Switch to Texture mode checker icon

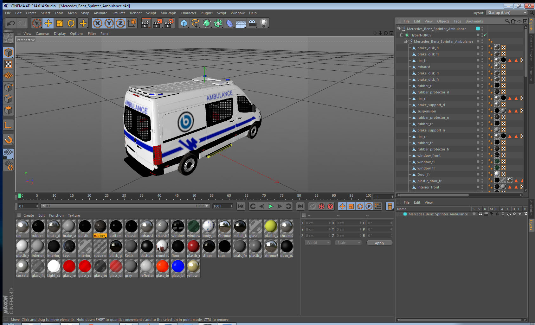9,64
